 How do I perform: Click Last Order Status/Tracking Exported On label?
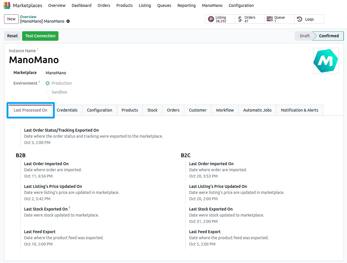tap(62, 130)
